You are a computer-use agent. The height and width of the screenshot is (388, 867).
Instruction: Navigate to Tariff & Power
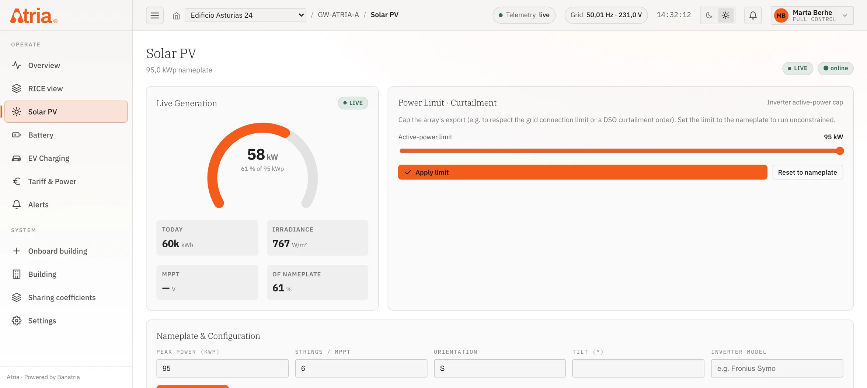coord(66,181)
